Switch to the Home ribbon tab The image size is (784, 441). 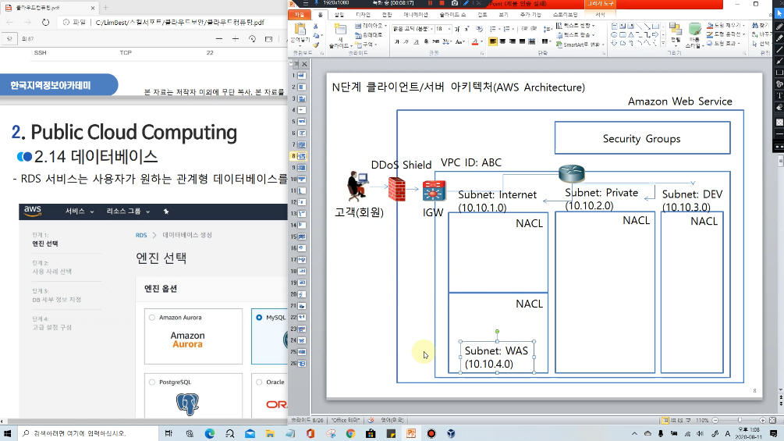click(x=320, y=15)
